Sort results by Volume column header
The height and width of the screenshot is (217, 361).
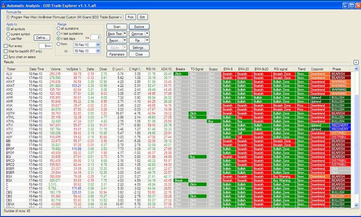pyautogui.click(x=54, y=69)
